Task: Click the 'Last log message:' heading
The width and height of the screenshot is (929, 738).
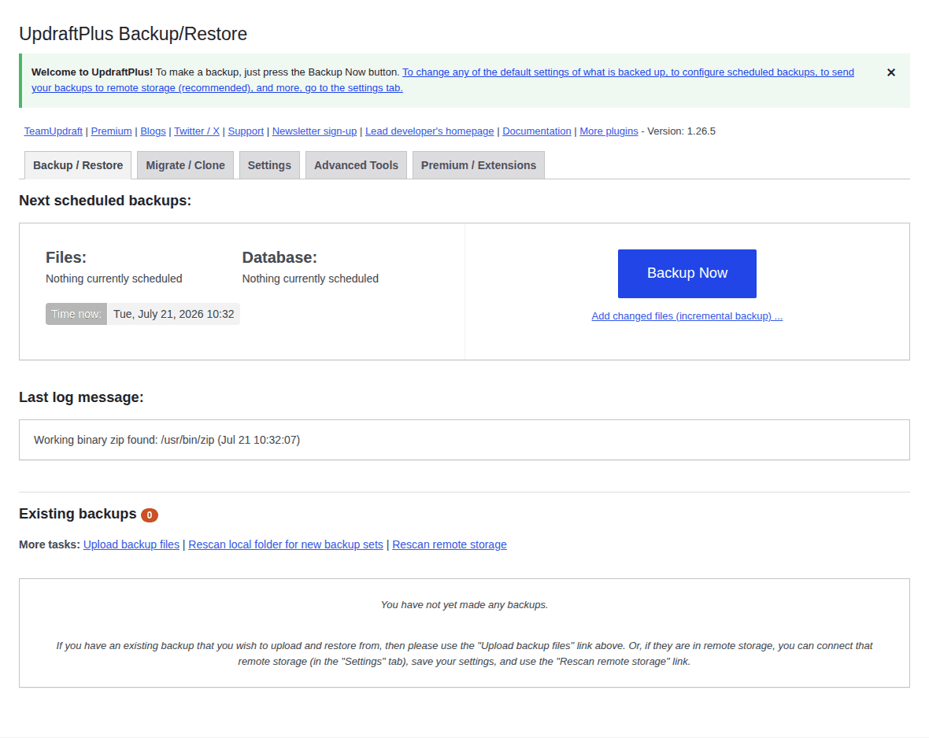Action: (81, 397)
